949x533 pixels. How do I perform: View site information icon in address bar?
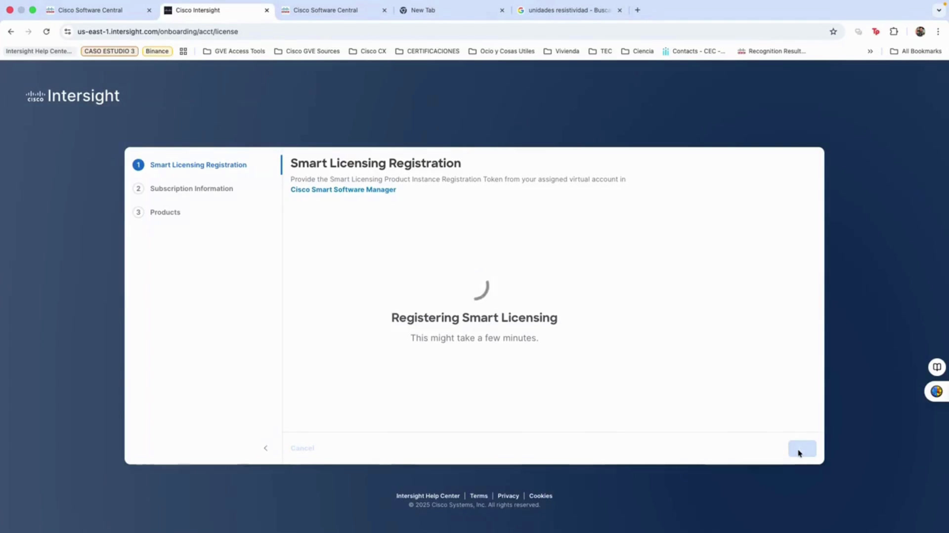click(68, 32)
